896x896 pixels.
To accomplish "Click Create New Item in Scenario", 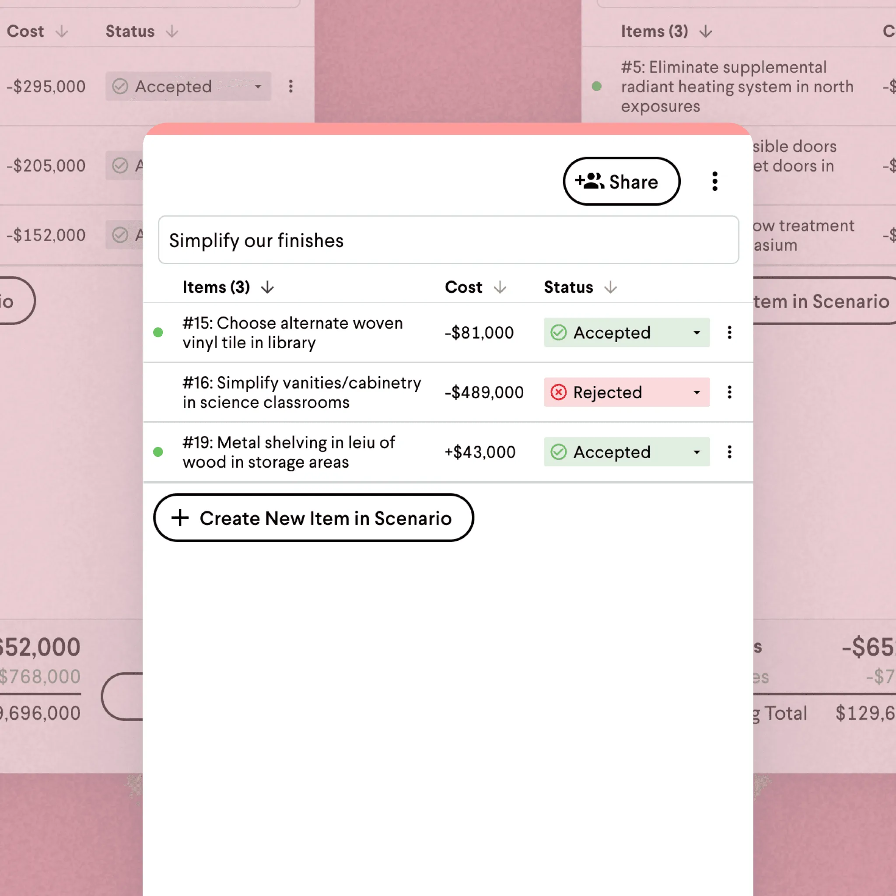I will click(313, 518).
